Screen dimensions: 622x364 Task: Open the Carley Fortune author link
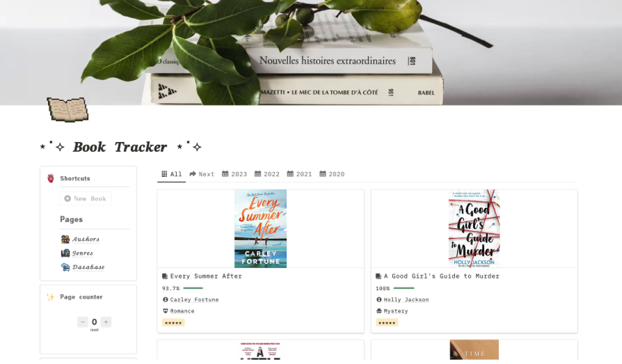(194, 299)
